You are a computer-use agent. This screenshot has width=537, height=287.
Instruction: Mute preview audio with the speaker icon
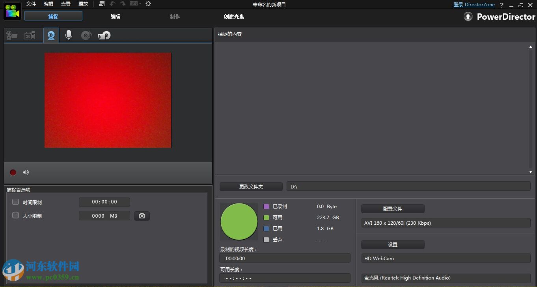[x=26, y=172]
